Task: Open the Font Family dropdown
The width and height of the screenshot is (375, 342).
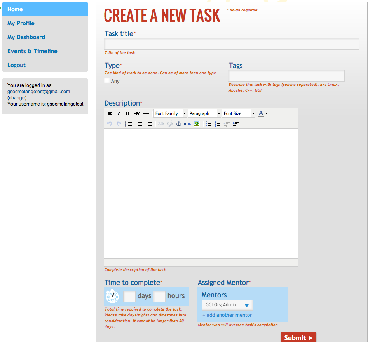Action: 170,114
